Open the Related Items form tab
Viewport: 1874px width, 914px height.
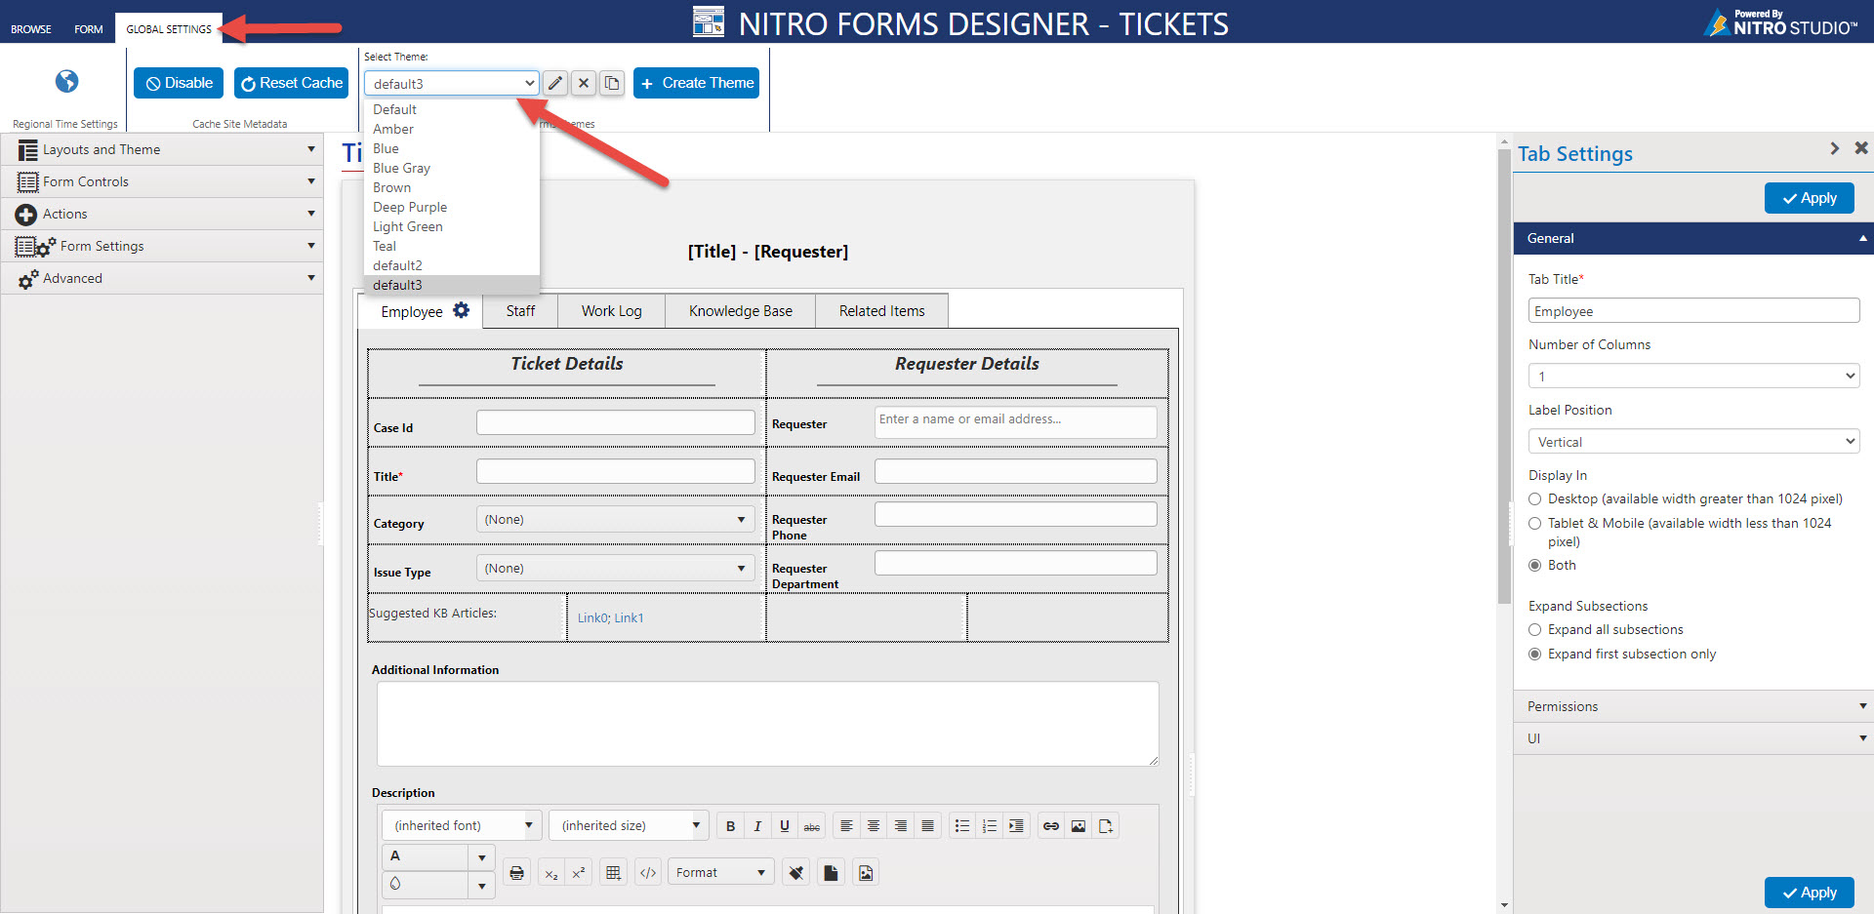coord(882,311)
